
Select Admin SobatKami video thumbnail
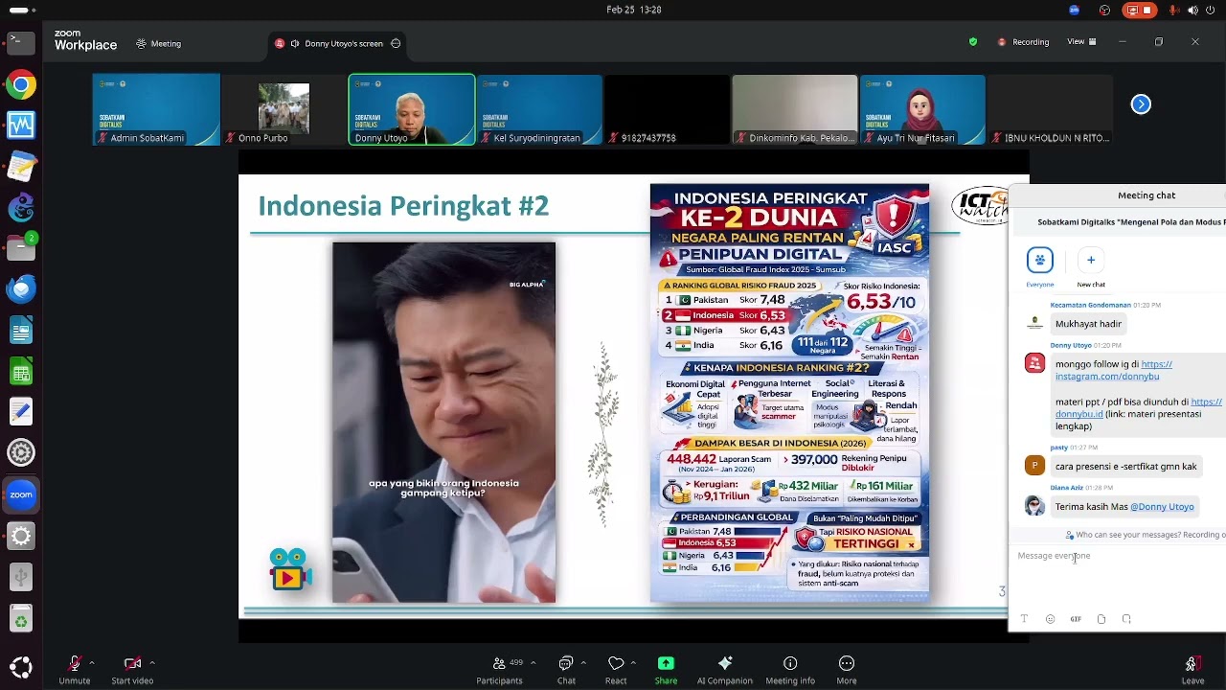tap(156, 109)
